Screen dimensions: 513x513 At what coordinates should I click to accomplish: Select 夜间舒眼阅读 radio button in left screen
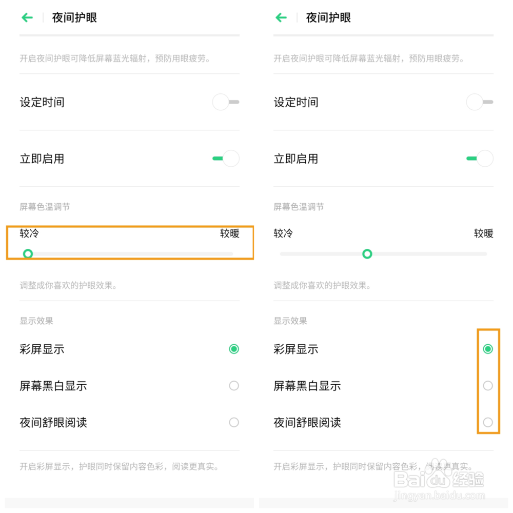pyautogui.click(x=234, y=422)
